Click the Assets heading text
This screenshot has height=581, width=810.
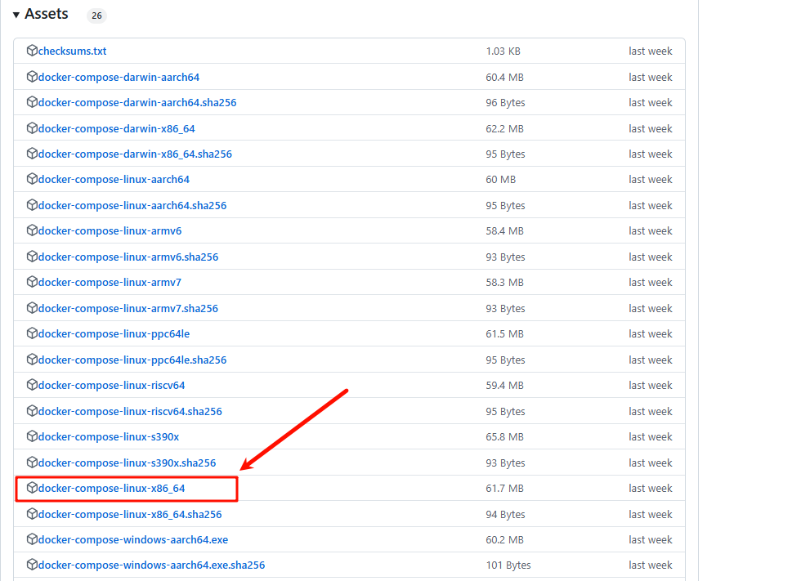[47, 15]
